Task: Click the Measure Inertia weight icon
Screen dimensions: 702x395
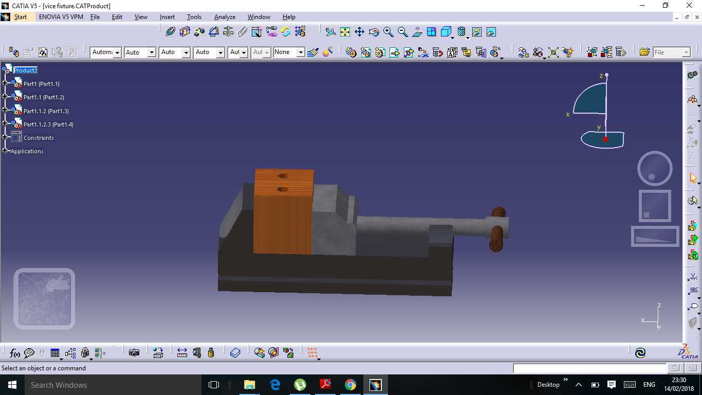Action: [x=211, y=353]
